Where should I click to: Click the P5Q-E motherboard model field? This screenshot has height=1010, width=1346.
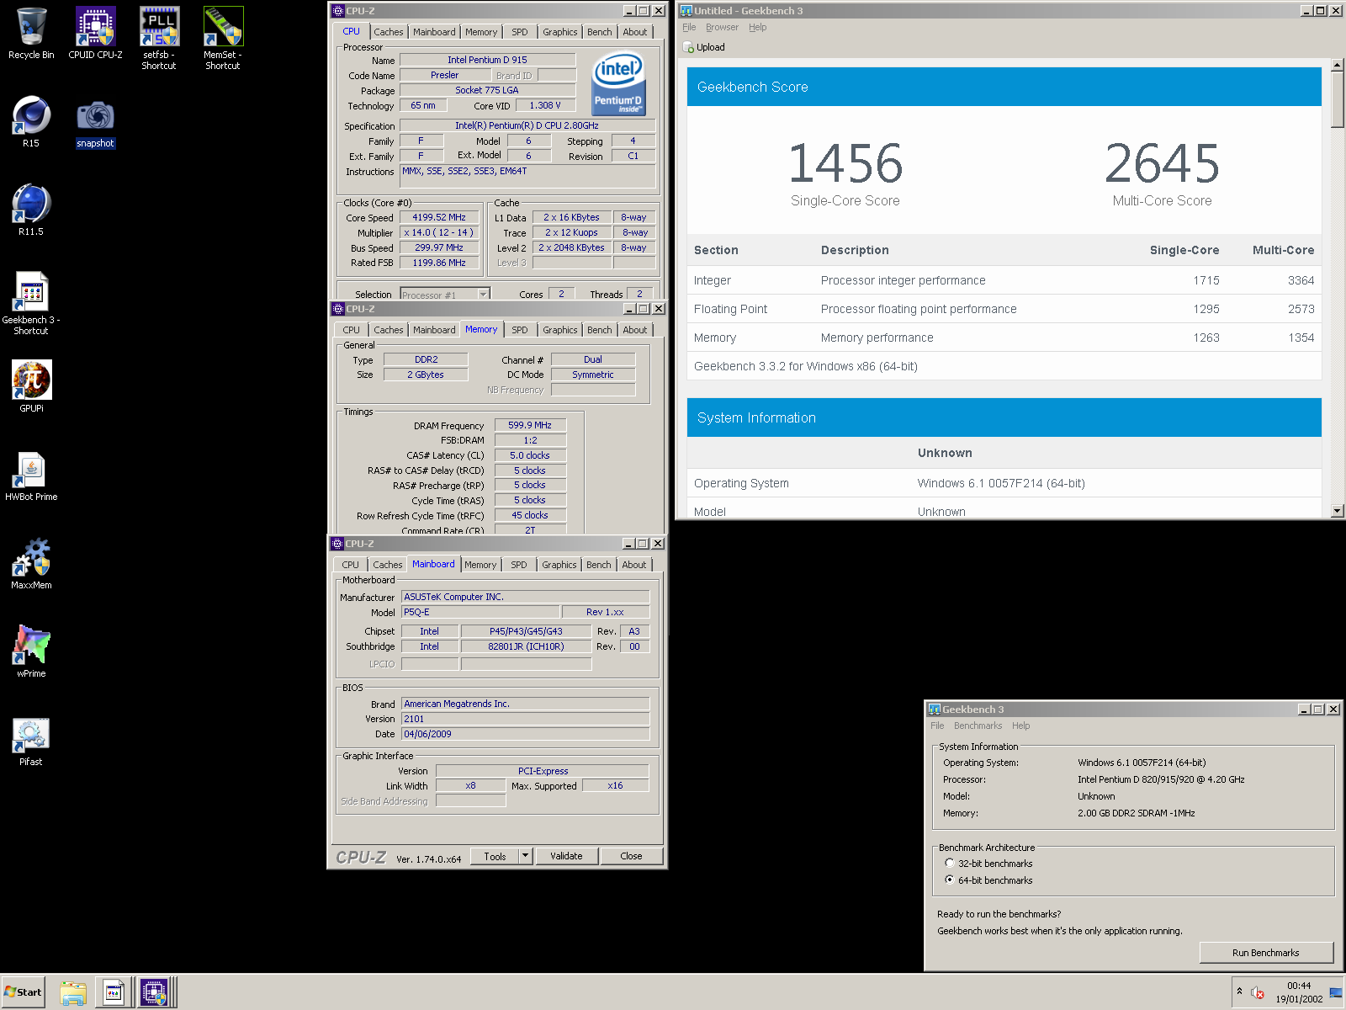480,612
